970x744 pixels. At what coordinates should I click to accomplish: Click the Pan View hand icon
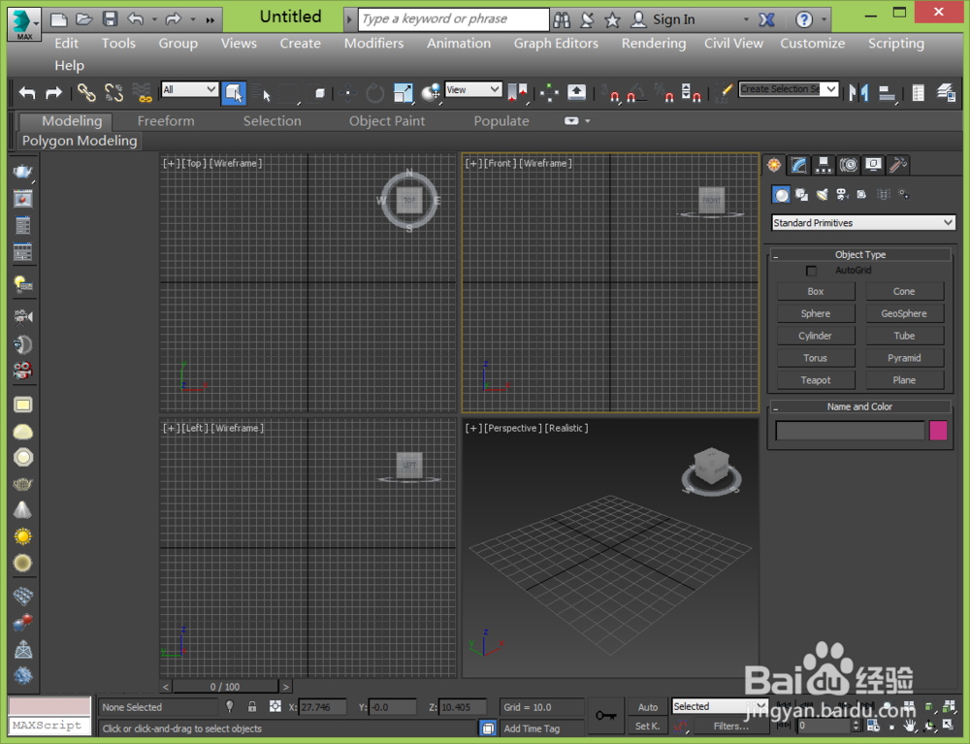tap(910, 727)
